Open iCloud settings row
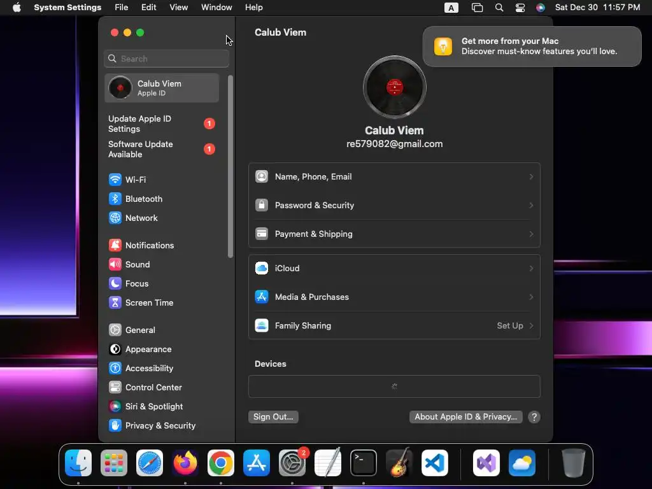 (x=394, y=268)
